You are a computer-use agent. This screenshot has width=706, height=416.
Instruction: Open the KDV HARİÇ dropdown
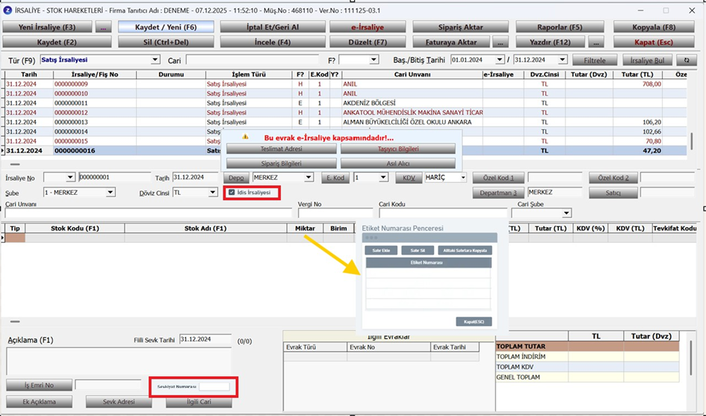click(463, 178)
